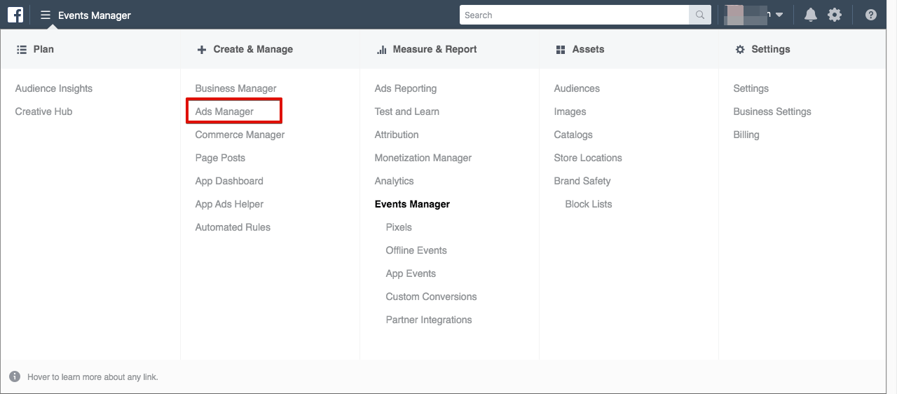Click the Measure & Report column header
Image resolution: width=897 pixels, height=394 pixels.
pyautogui.click(x=427, y=49)
